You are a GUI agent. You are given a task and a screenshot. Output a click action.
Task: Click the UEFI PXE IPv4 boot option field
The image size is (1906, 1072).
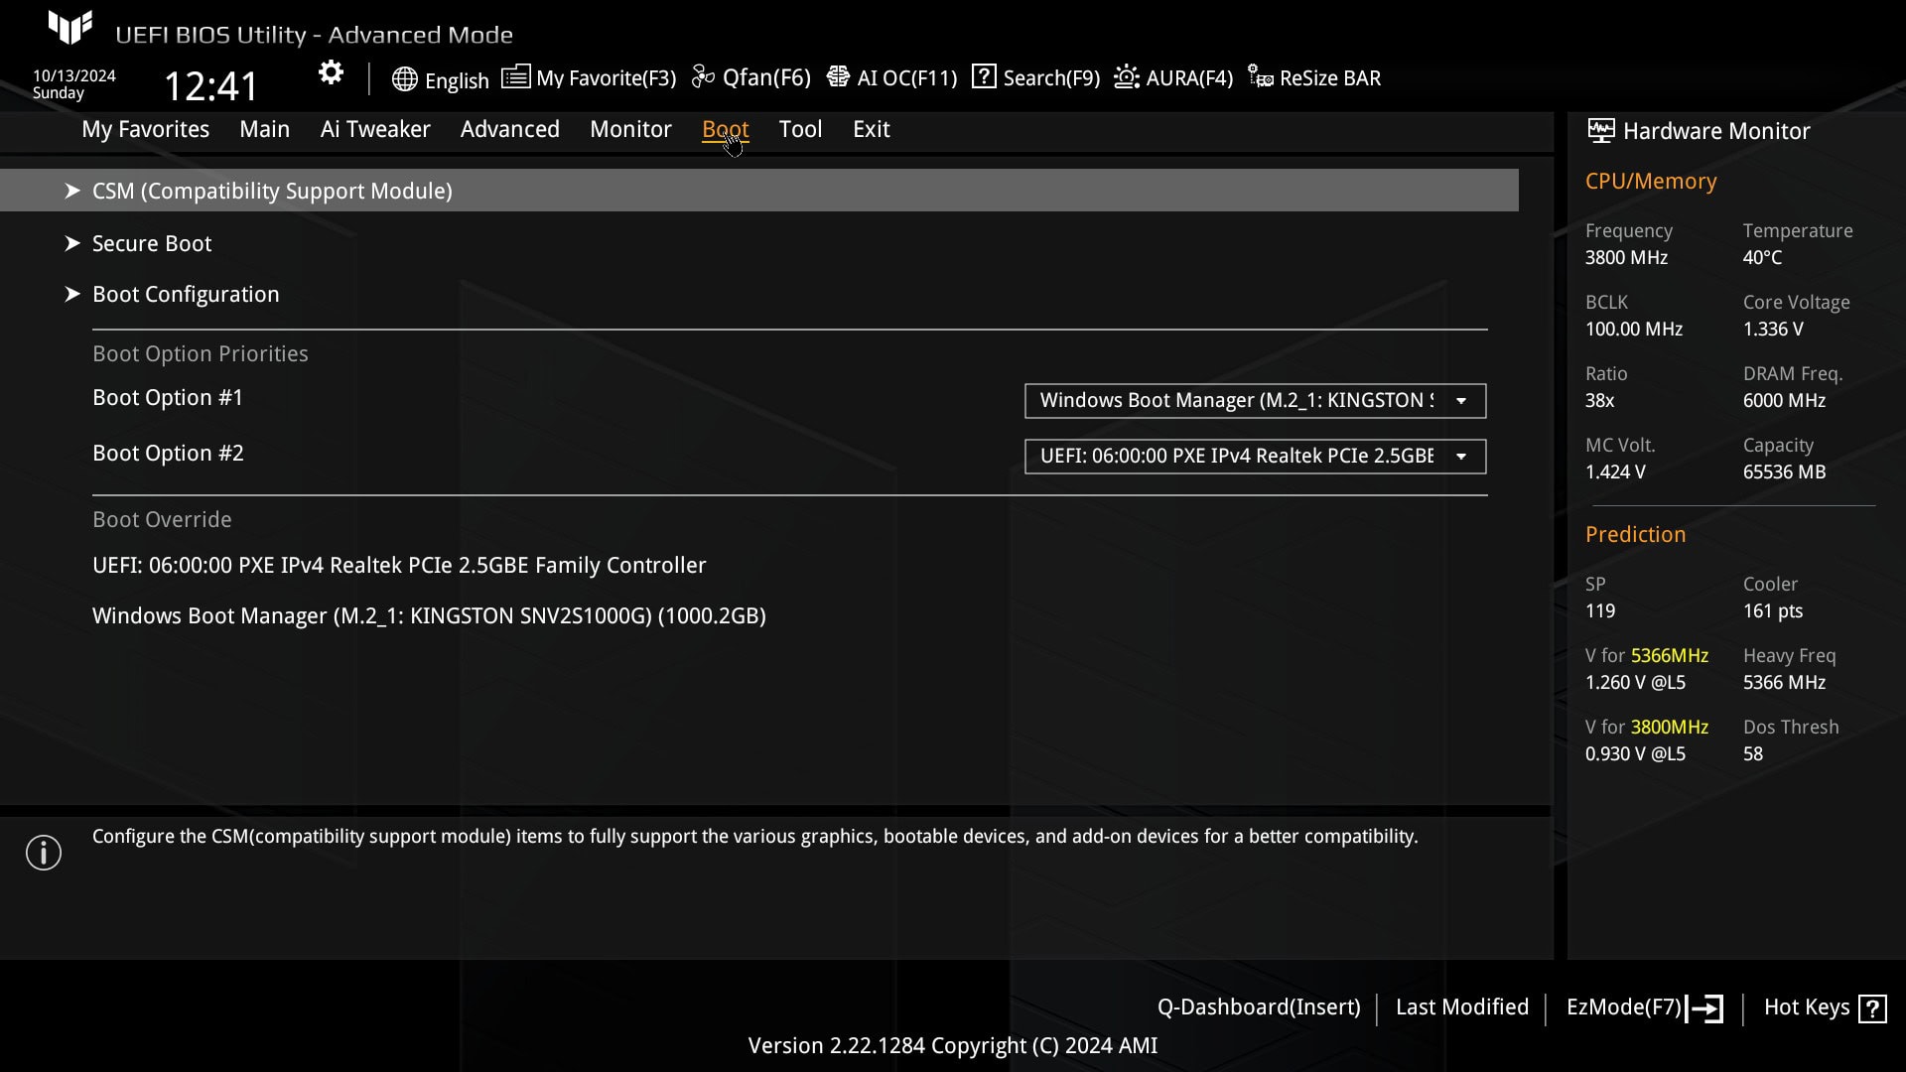(1255, 457)
